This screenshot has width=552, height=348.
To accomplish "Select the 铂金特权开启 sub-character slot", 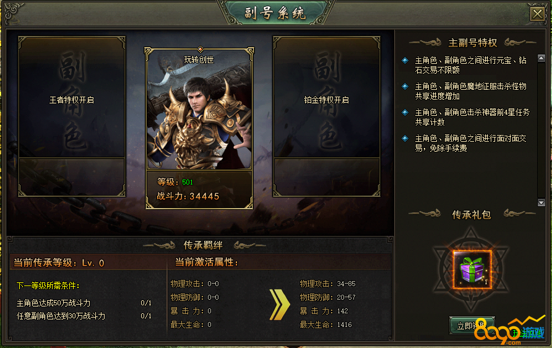I will (x=327, y=116).
